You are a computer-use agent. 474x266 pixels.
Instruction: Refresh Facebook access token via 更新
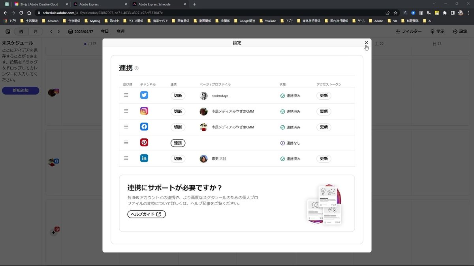point(324,127)
